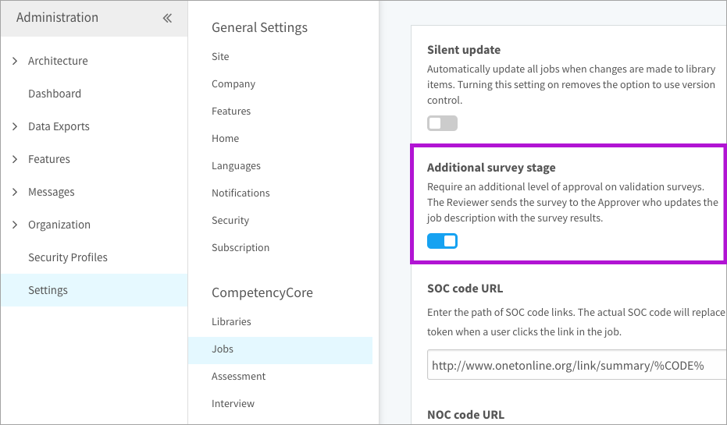
Task: Expand the Features chevron in sidebar
Action: pyautogui.click(x=15, y=159)
